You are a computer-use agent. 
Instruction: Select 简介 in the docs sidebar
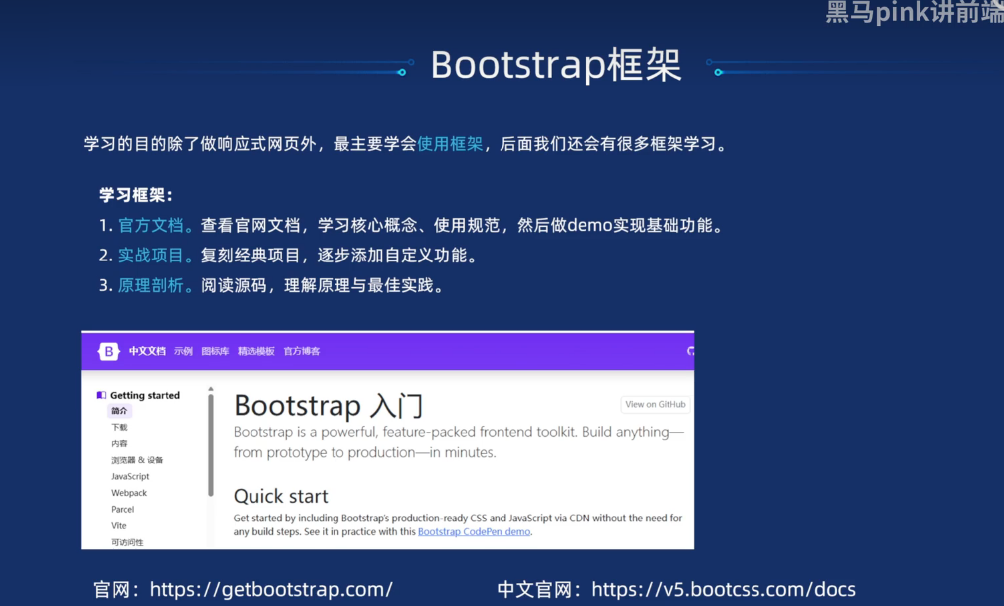click(x=119, y=411)
